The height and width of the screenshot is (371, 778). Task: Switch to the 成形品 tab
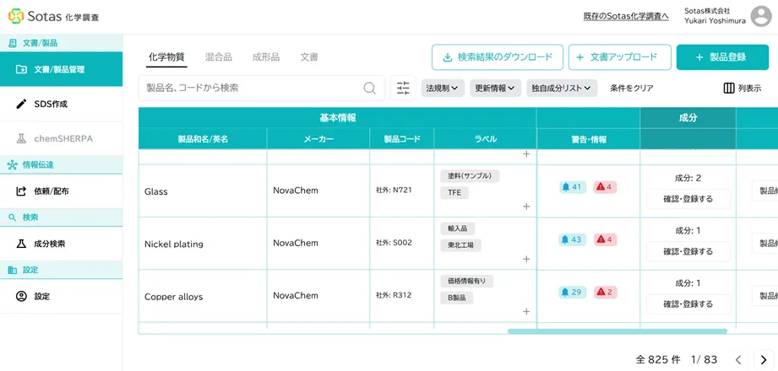266,57
